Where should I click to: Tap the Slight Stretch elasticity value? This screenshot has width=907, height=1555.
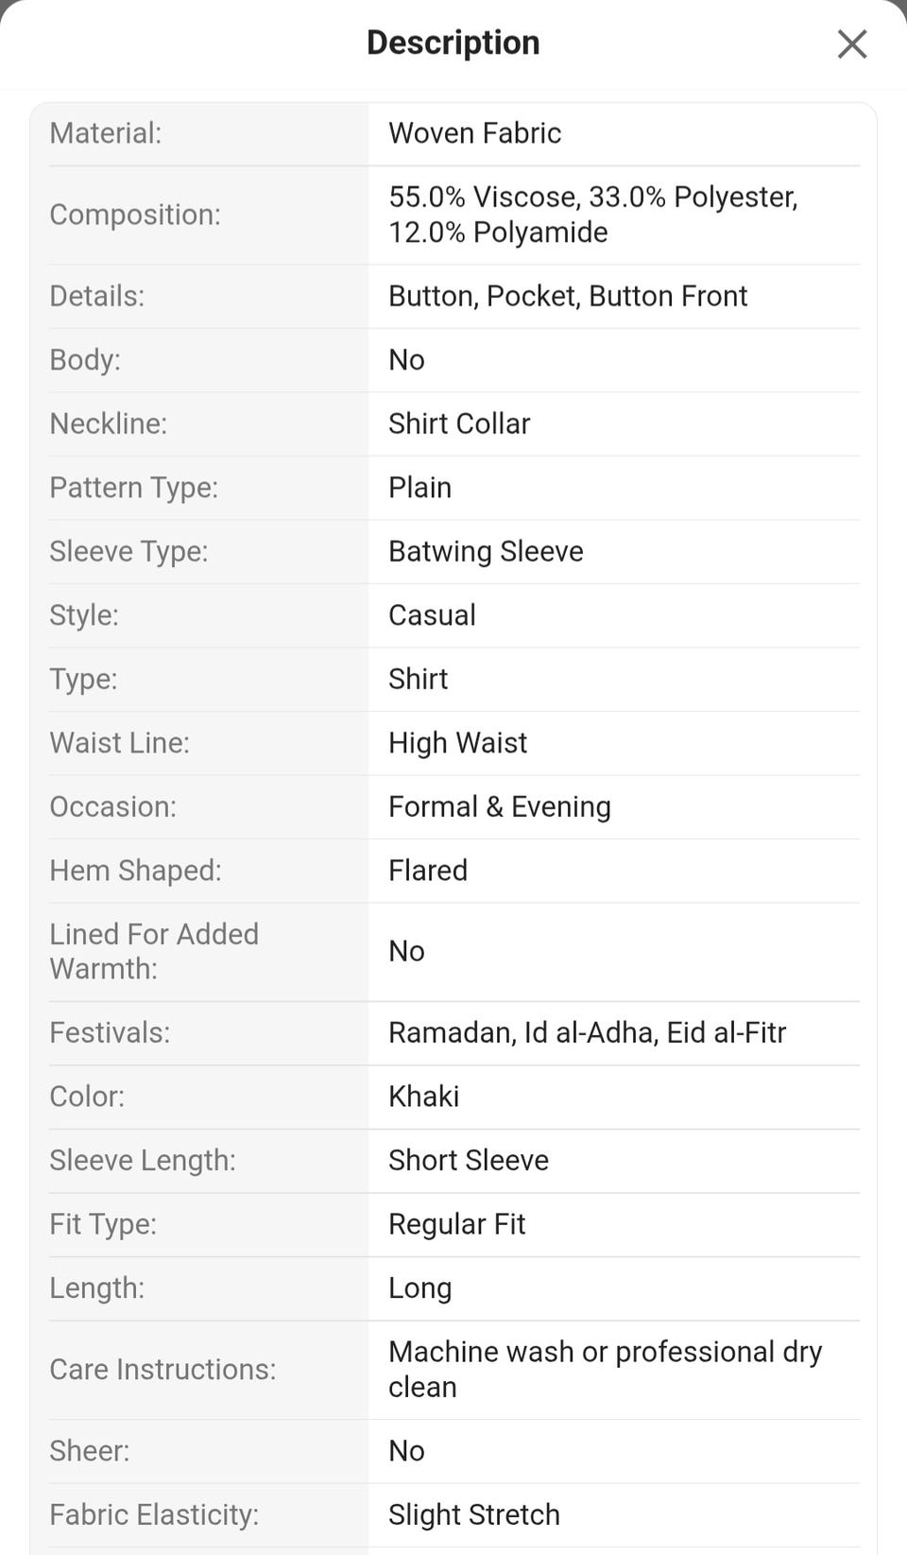point(473,1514)
